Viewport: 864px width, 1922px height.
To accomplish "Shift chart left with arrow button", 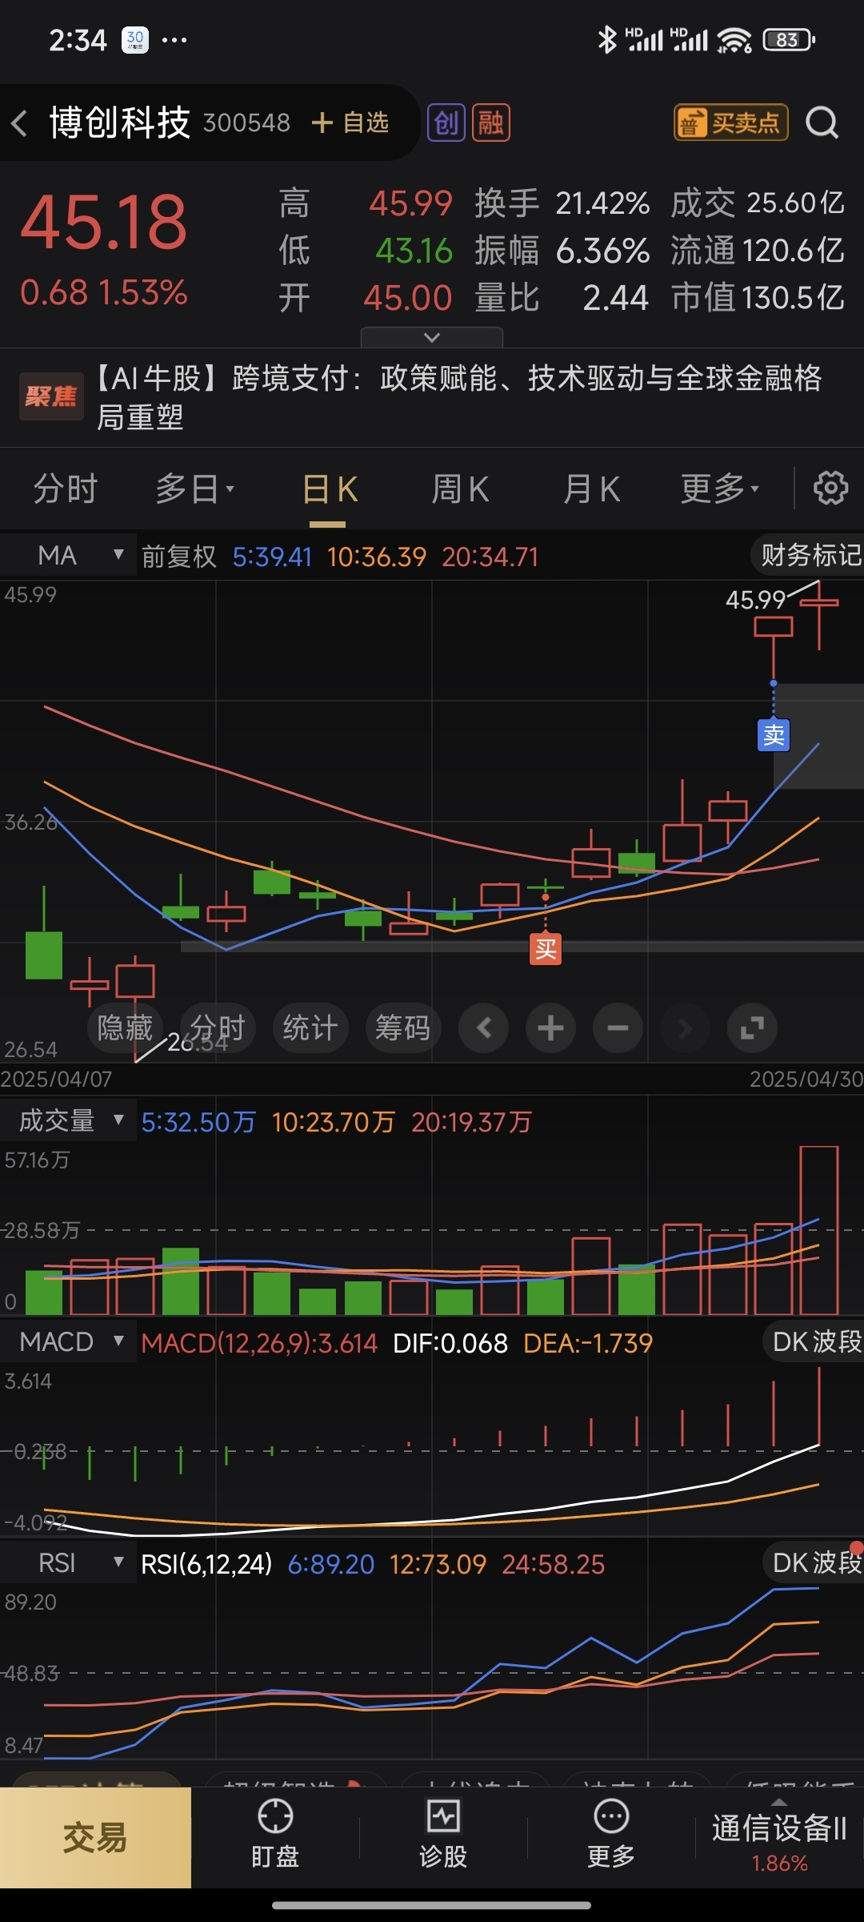I will (x=483, y=1027).
